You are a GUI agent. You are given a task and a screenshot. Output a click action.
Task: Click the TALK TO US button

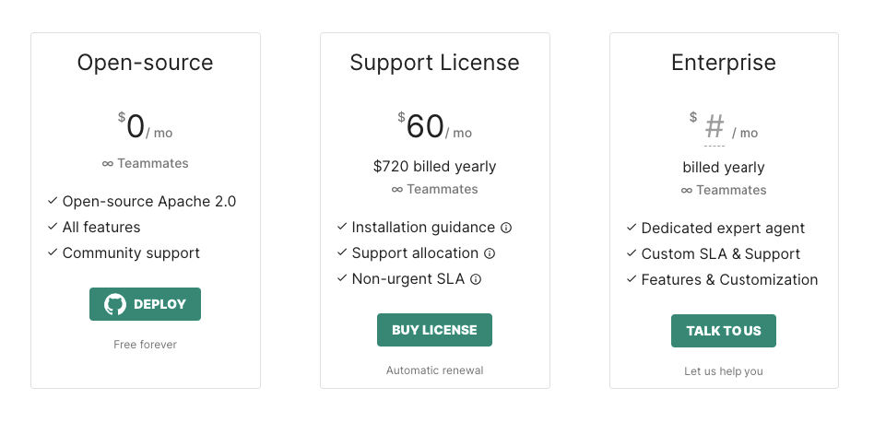(x=724, y=331)
